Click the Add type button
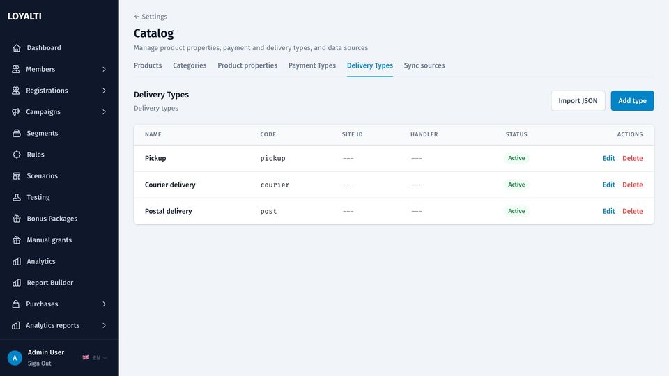The height and width of the screenshot is (376, 669). tap(632, 100)
